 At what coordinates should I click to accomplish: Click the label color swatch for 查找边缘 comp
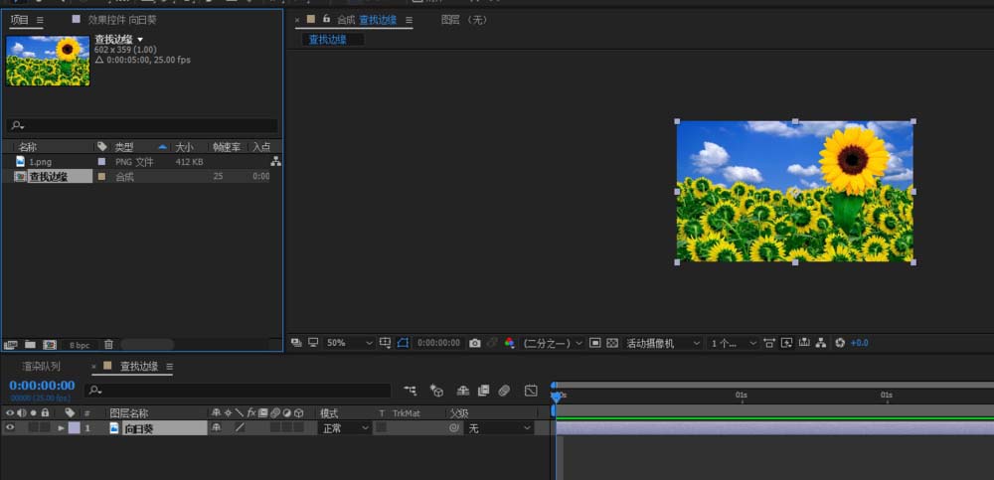[x=101, y=176]
